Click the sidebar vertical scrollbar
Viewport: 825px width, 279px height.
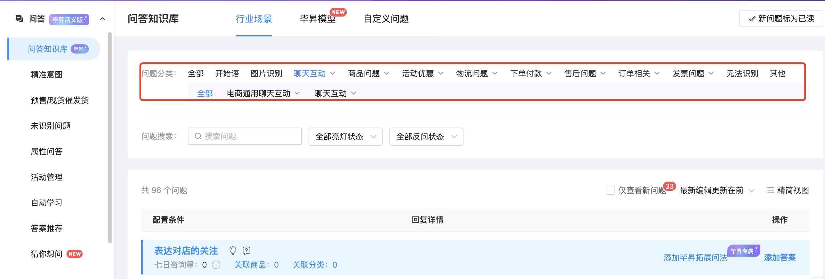[110, 138]
